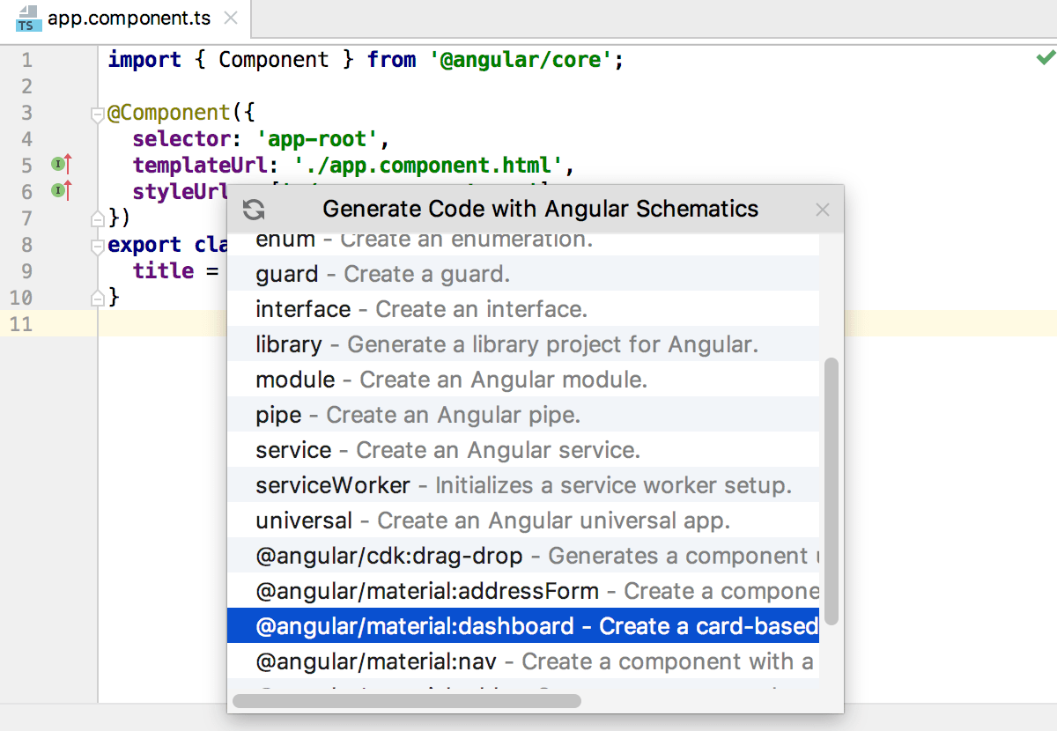
Task: Pick the service schematic
Action: [523, 450]
